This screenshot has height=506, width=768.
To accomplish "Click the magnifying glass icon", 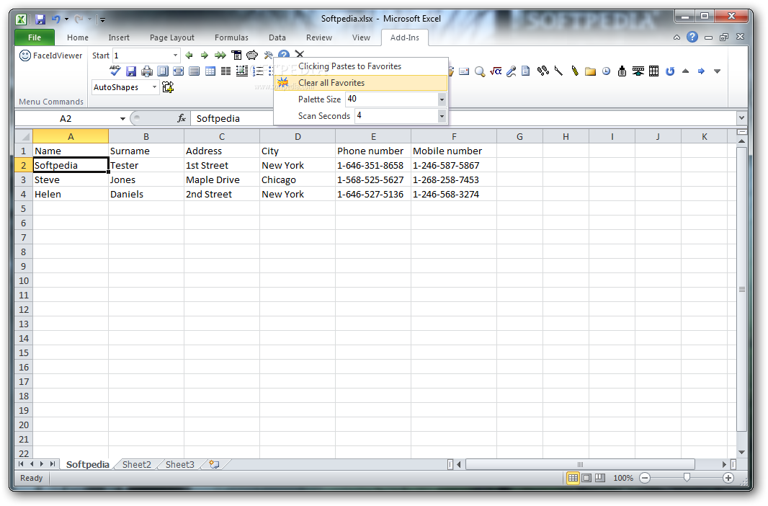I will [x=480, y=71].
